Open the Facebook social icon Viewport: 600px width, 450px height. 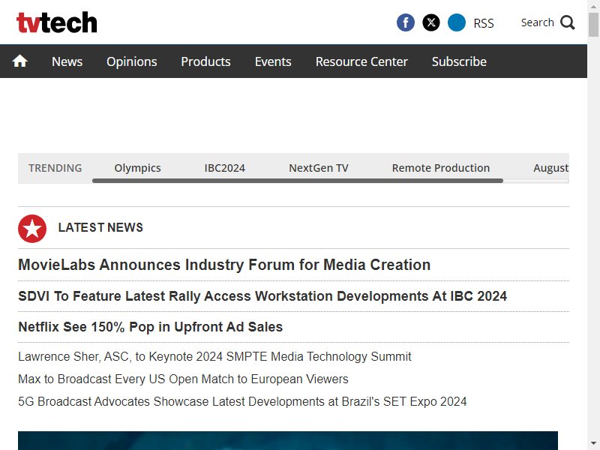(x=406, y=22)
